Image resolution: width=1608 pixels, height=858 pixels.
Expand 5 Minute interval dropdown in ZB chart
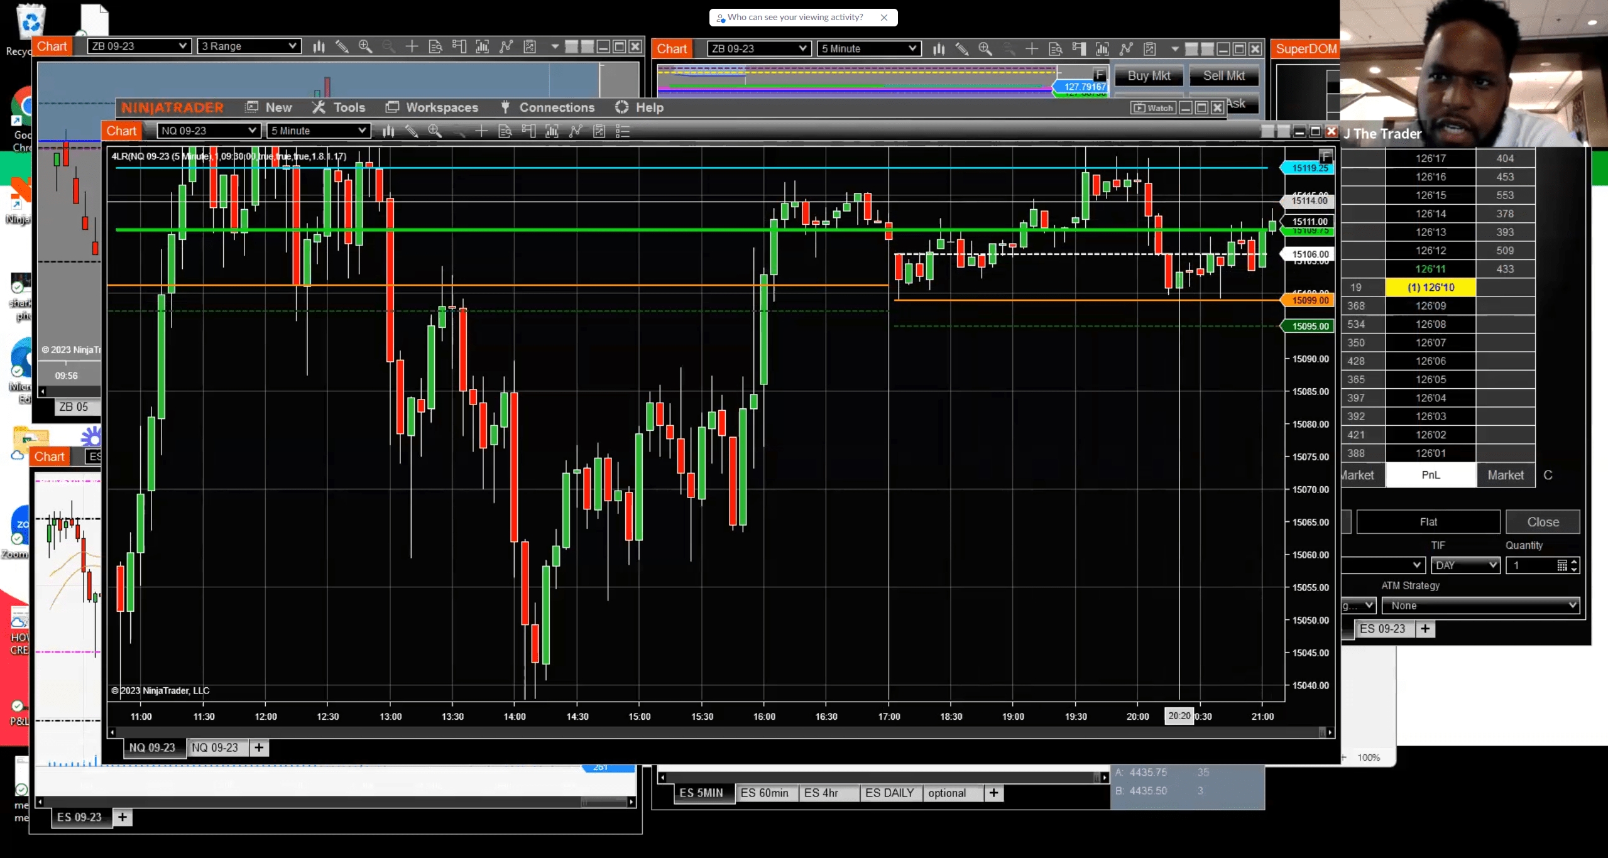869,48
